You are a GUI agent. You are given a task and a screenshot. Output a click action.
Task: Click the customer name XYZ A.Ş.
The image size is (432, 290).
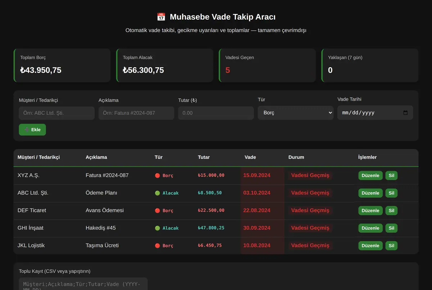pyautogui.click(x=28, y=175)
